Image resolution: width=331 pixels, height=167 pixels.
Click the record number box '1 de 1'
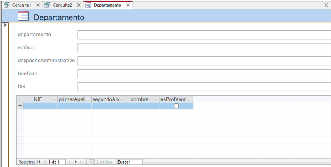(x=56, y=162)
